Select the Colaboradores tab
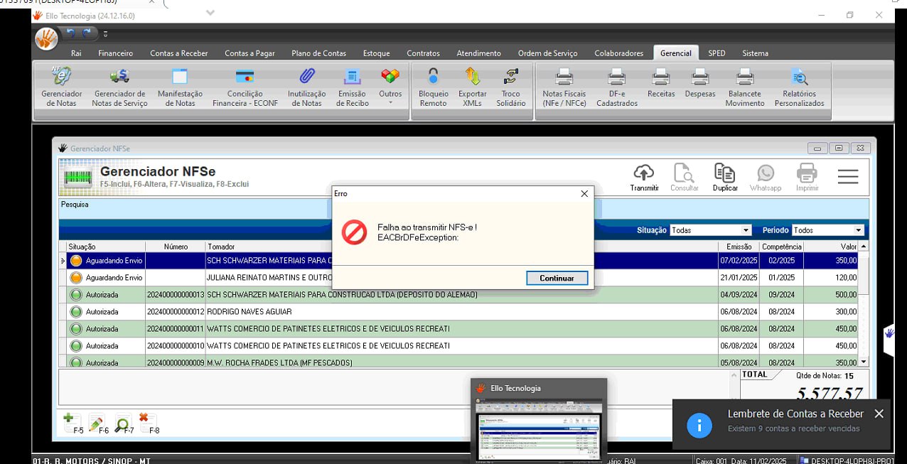This screenshot has width=907, height=464. tap(619, 53)
